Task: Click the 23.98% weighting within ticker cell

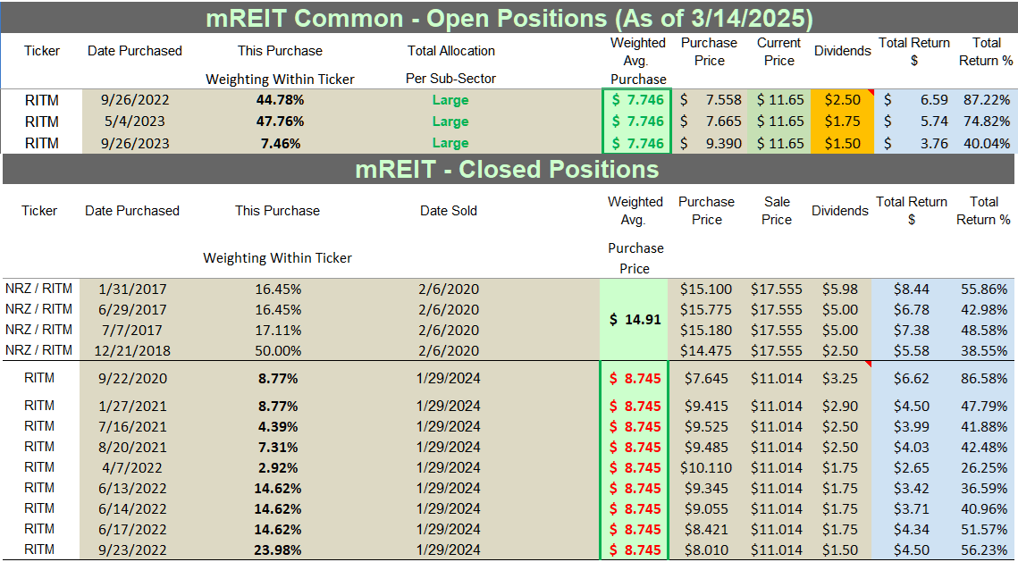Action: click(x=278, y=549)
